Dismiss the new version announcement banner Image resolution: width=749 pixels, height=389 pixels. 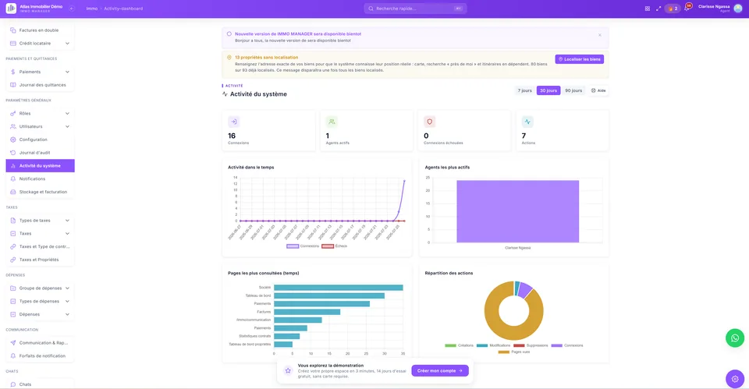tap(600, 35)
